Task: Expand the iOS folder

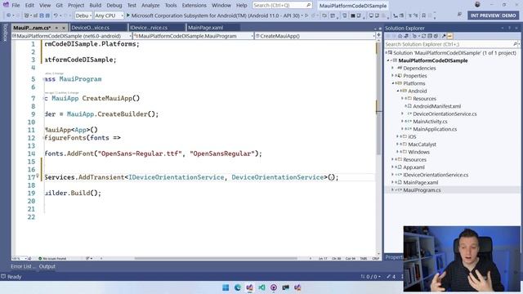Action: (x=398, y=136)
